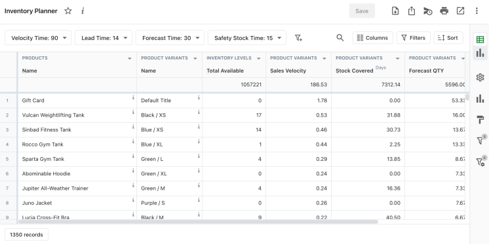Select the green table view icon
The image size is (489, 244).
click(480, 39)
